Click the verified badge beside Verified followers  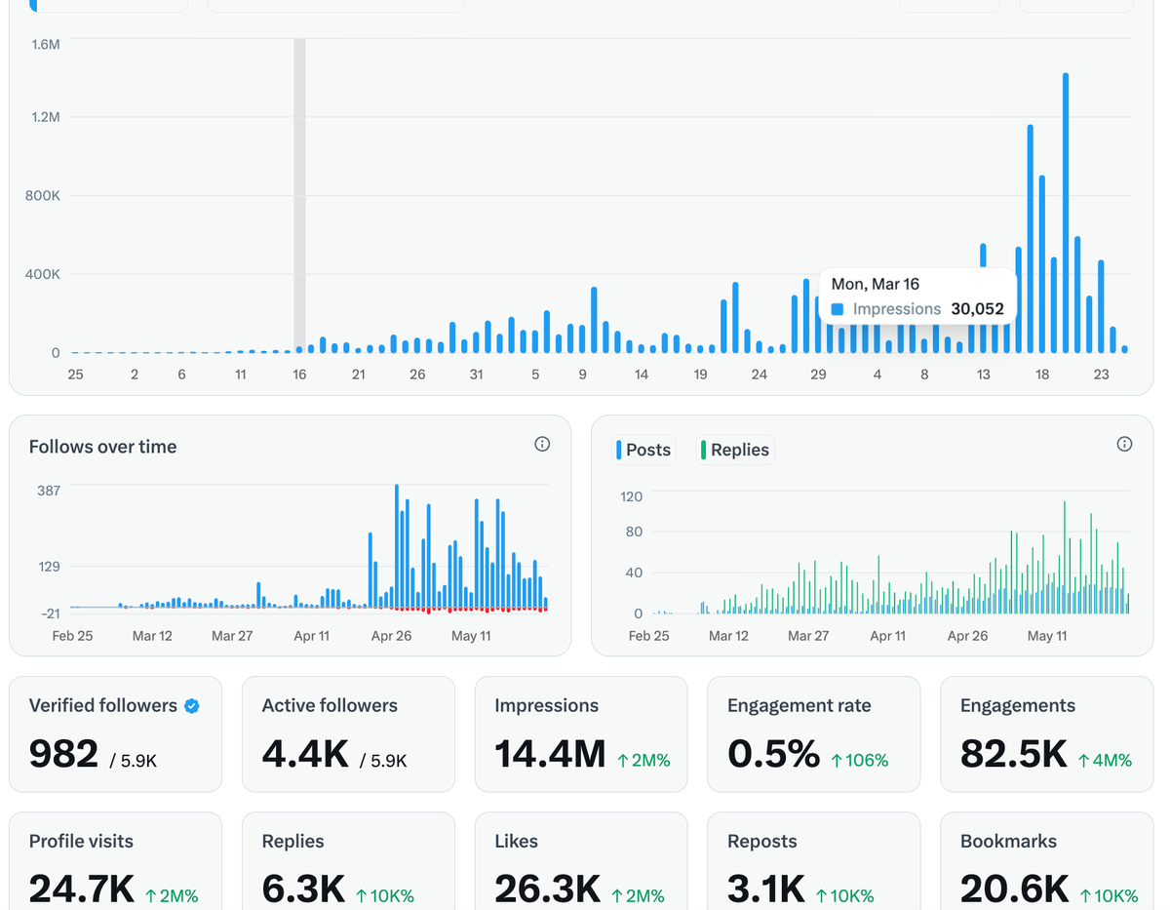[192, 706]
